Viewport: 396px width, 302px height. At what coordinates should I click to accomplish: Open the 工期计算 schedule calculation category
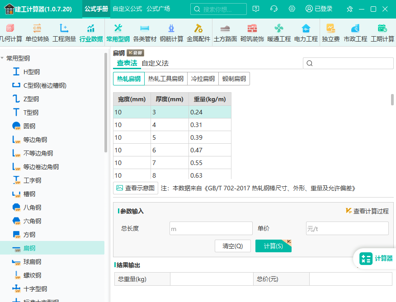coord(382,33)
